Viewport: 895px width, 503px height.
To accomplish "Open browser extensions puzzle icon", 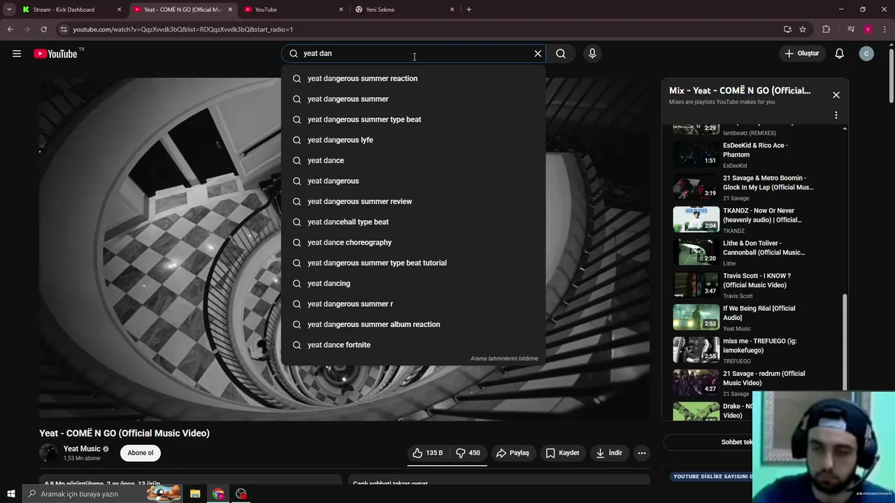I will (826, 29).
